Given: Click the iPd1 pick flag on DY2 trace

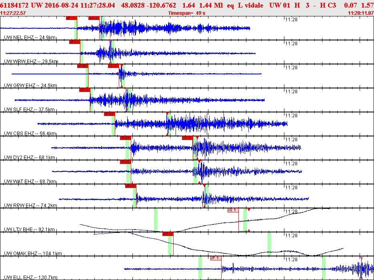Looking at the screenshot, I should click(126, 138).
